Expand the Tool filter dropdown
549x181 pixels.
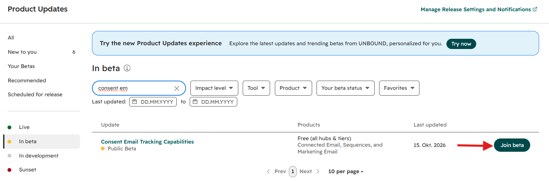coord(256,88)
